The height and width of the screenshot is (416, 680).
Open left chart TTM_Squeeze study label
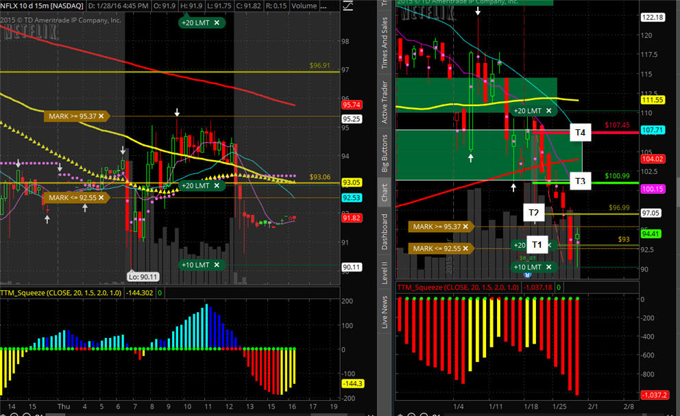(x=61, y=293)
